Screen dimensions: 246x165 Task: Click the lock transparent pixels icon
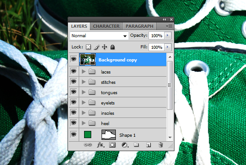coord(88,47)
